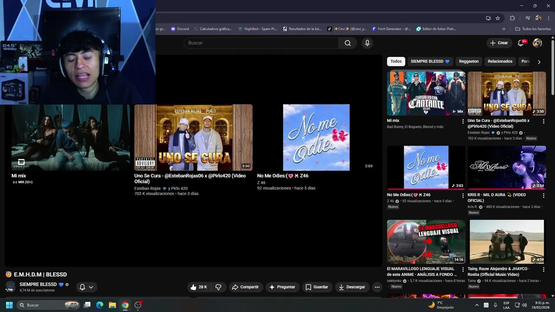Open Cevi TikTok bookmark
The height and width of the screenshot is (312, 555).
point(347,29)
